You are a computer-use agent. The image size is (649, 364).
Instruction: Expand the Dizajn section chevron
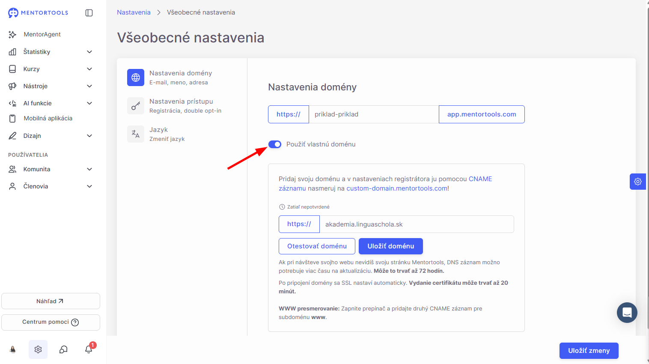[89, 136]
